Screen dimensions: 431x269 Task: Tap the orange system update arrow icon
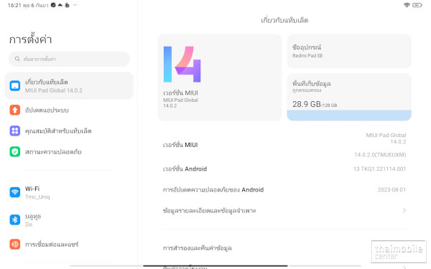tap(15, 110)
